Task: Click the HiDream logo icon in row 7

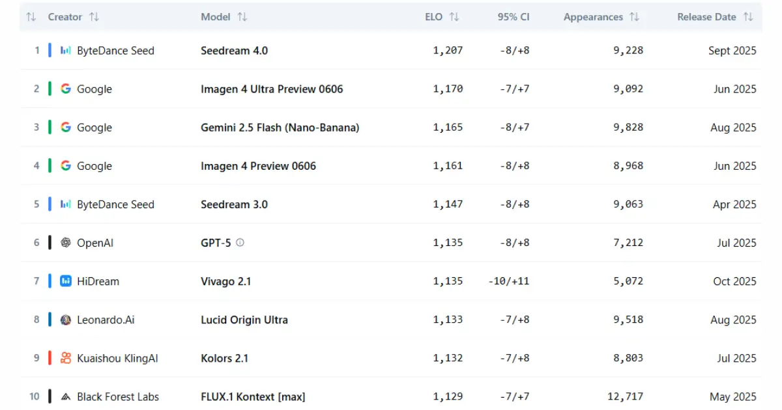Action: tap(66, 281)
